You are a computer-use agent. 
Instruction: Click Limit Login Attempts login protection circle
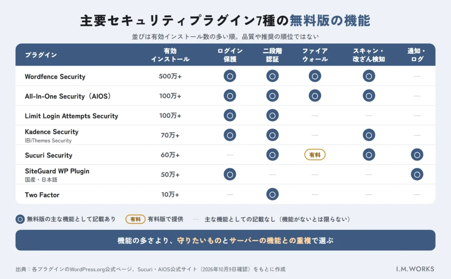coord(230,115)
